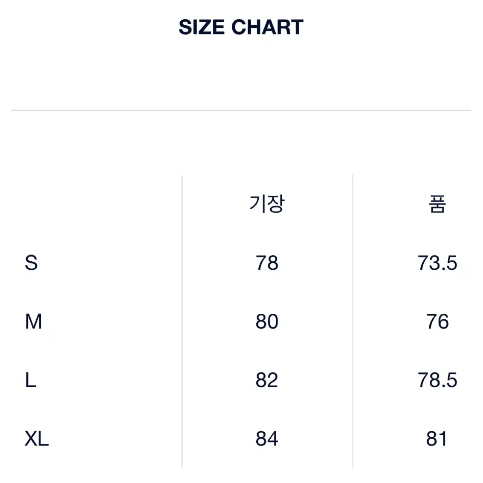Click the length value 78 for S
Screen dimensions: 483x483
(267, 263)
